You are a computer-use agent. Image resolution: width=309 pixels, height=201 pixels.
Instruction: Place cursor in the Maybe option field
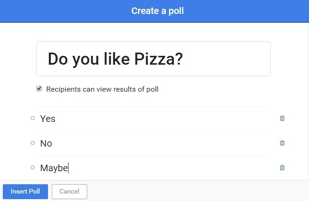point(140,168)
